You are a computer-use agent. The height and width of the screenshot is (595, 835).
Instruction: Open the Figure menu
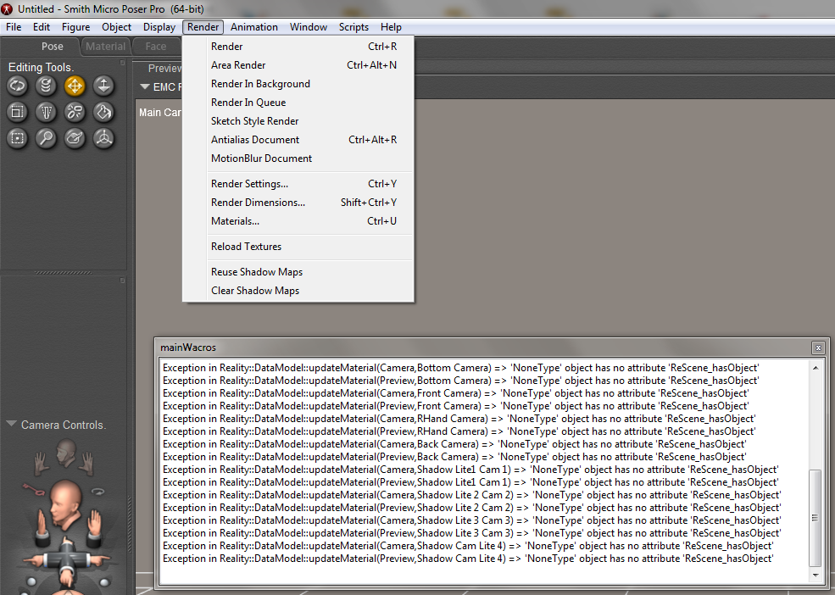75,26
